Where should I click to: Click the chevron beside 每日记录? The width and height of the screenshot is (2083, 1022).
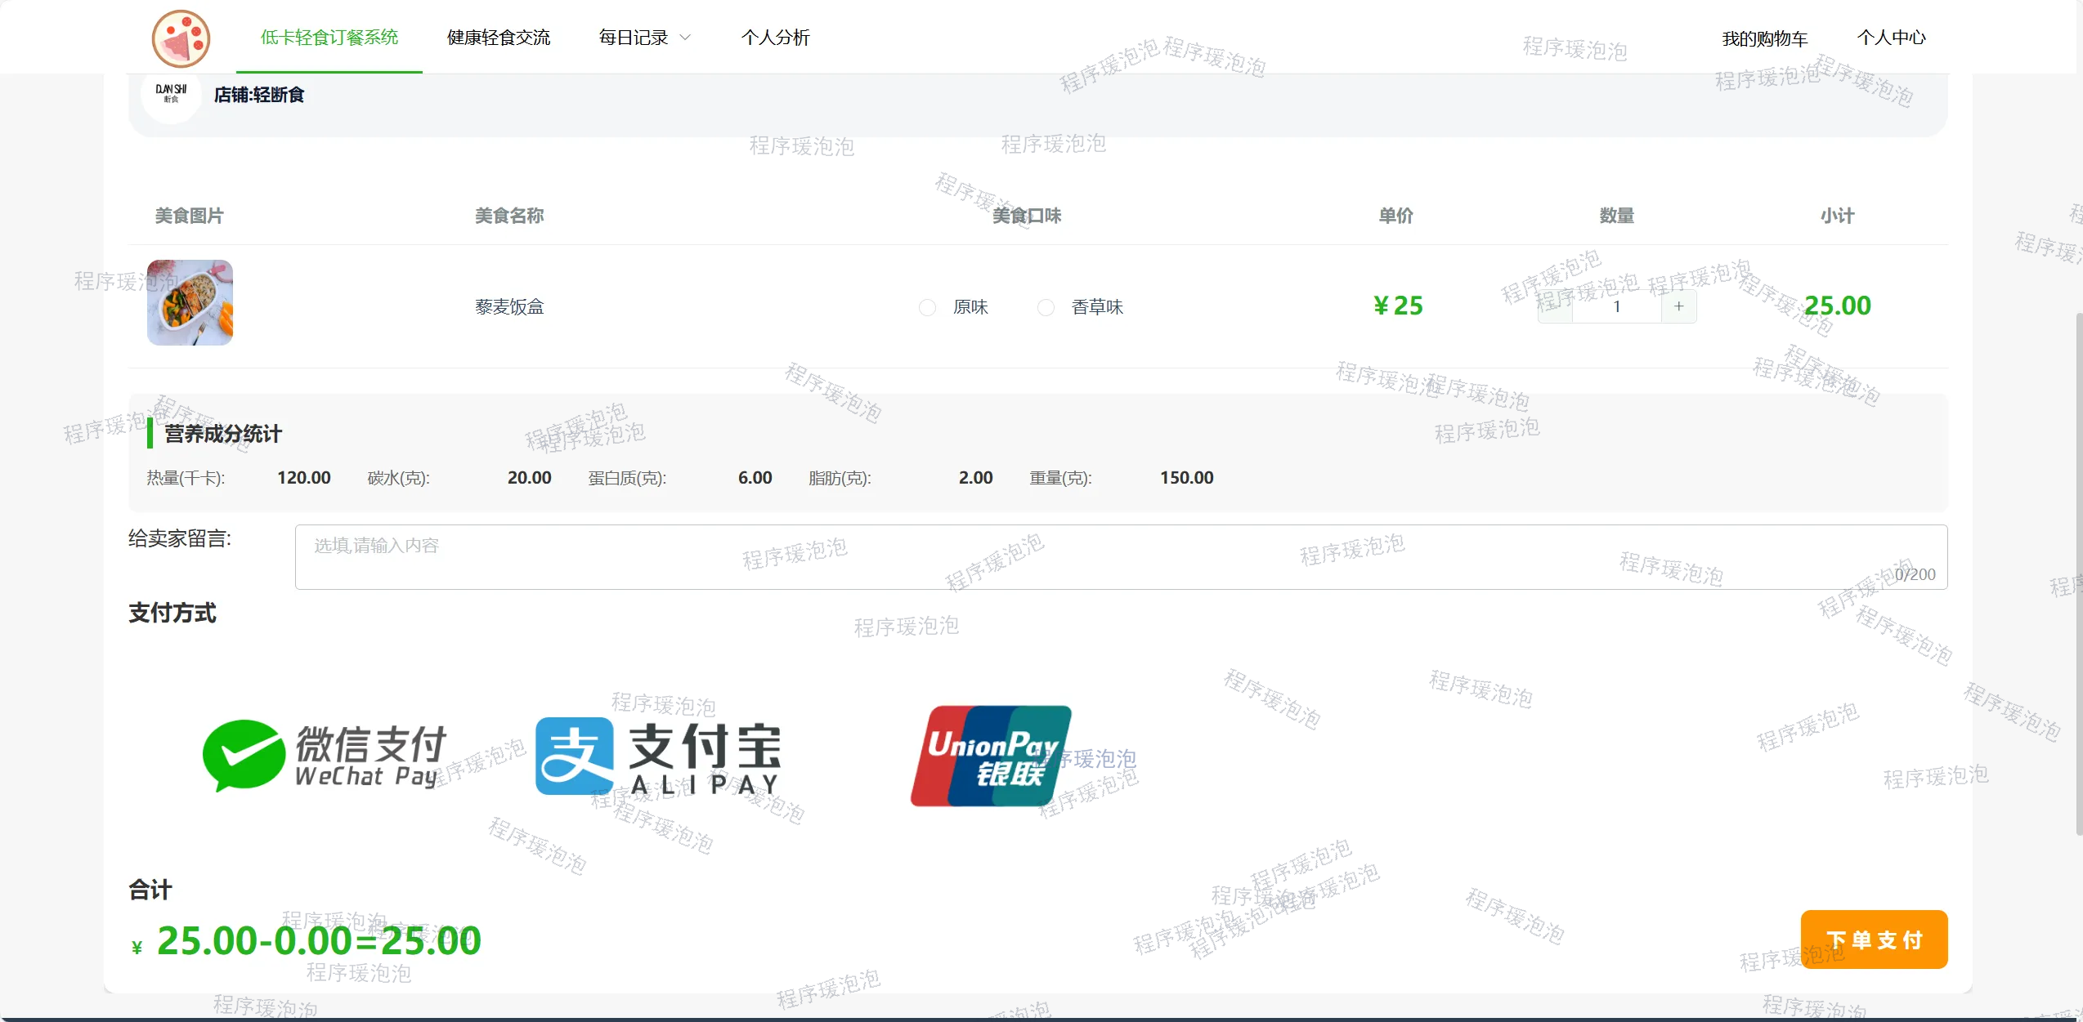pyautogui.click(x=685, y=38)
